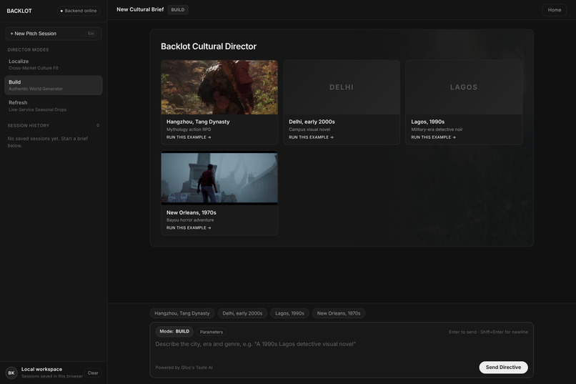Click the 'Delhi, early 2000s' card title
This screenshot has height=384, width=576.
(x=312, y=122)
